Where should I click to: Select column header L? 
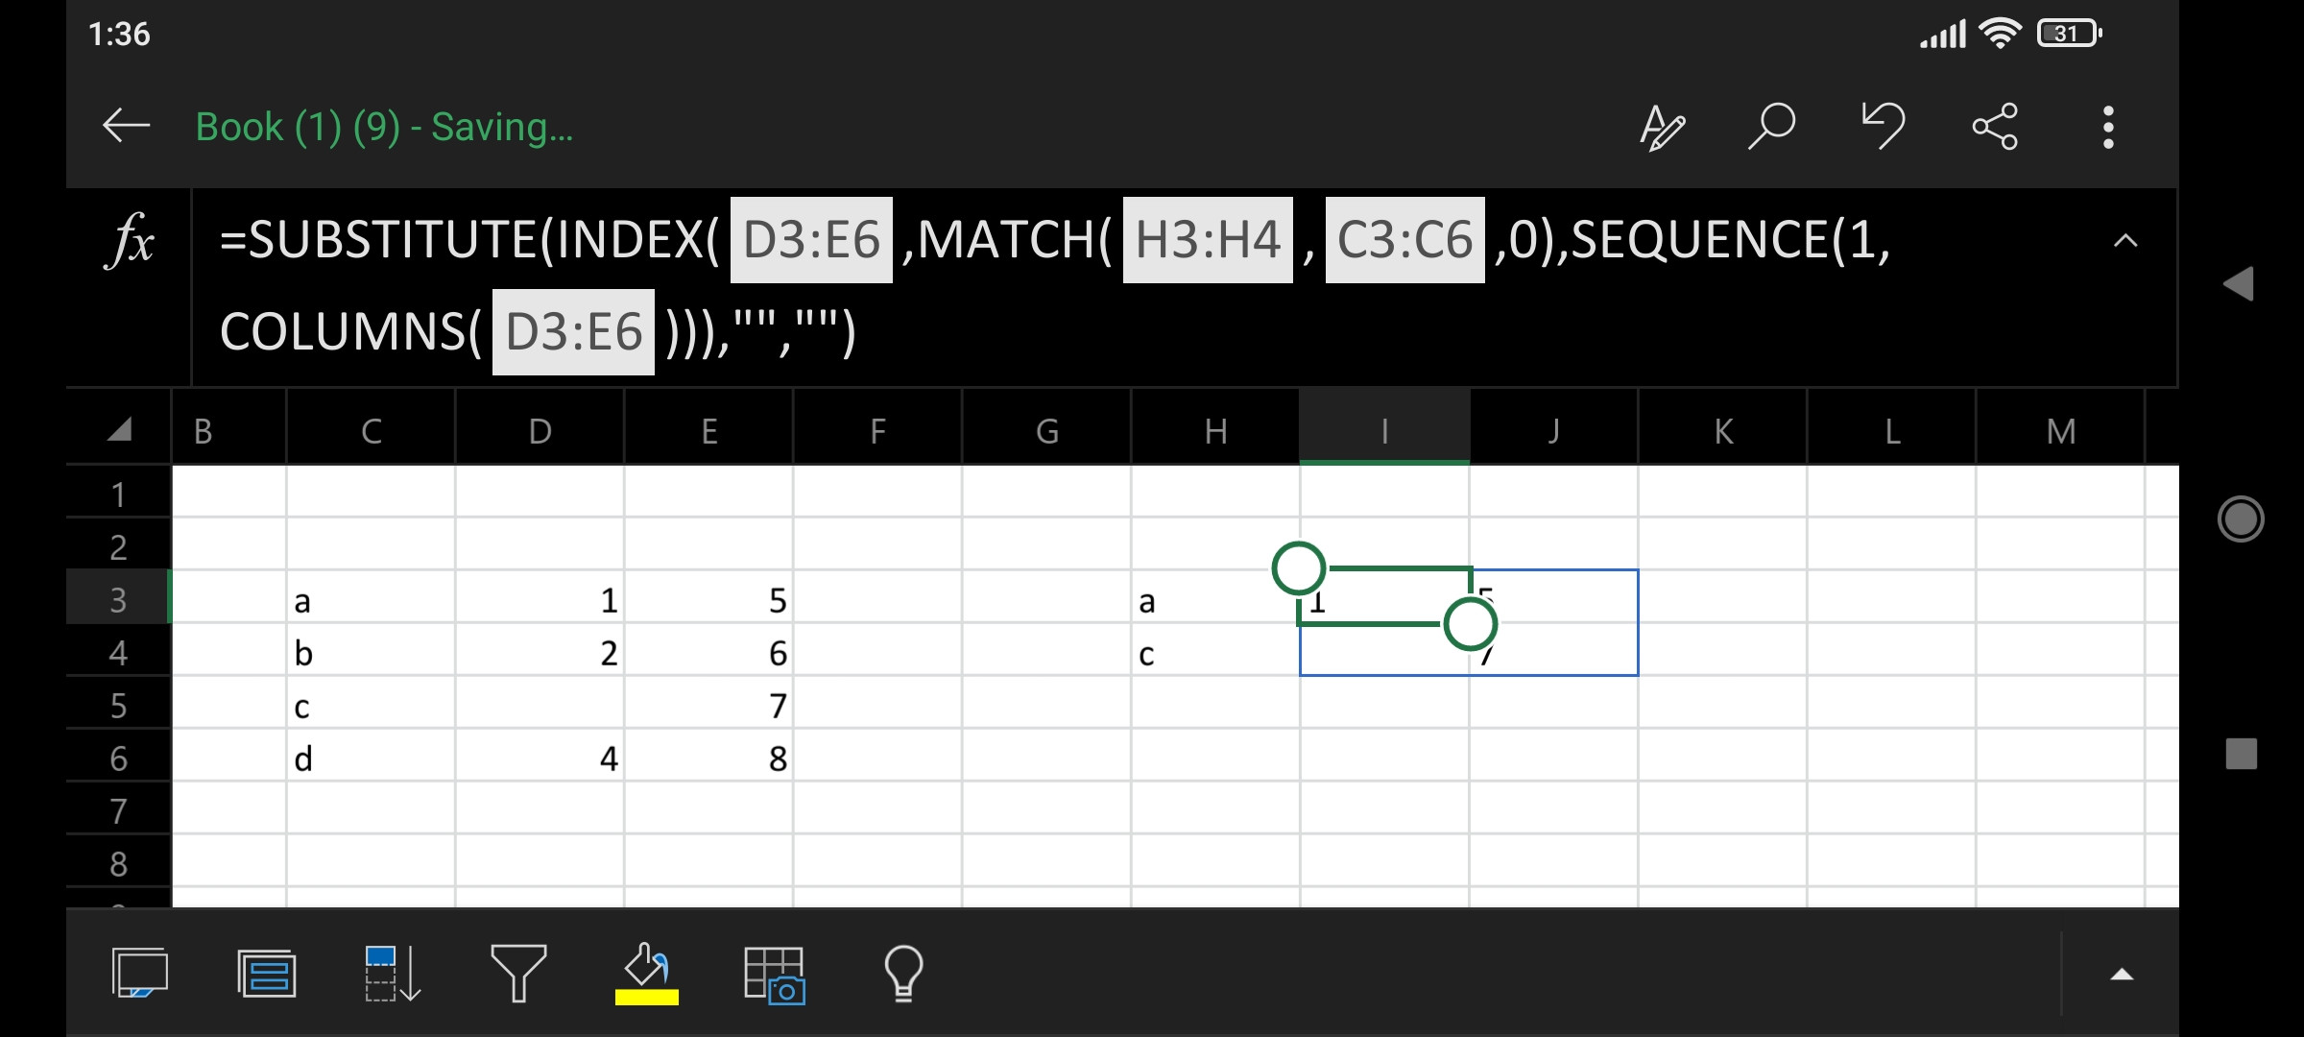[x=1892, y=431]
